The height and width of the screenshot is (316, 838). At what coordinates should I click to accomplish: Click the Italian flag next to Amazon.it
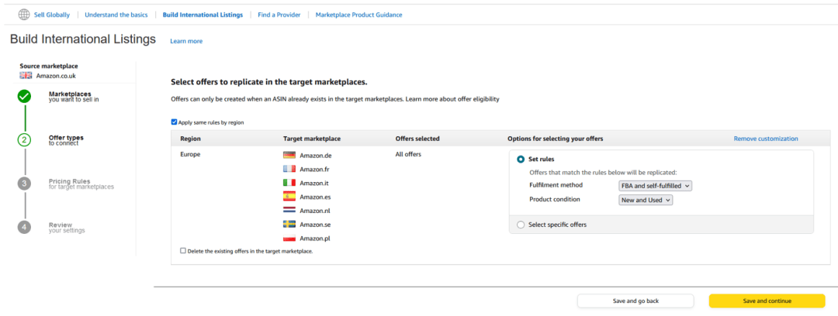tap(289, 184)
